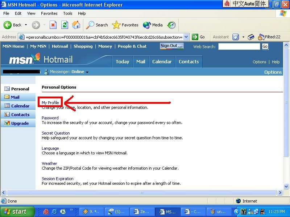Image resolution: width=290 pixels, height=217 pixels.
Task: Click the taskbar clock showing 11:23 PM
Action: (x=277, y=212)
